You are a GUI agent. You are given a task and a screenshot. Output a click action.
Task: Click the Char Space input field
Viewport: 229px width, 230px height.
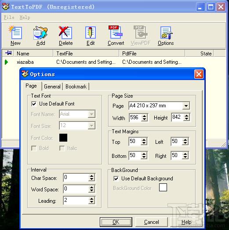coord(76,177)
